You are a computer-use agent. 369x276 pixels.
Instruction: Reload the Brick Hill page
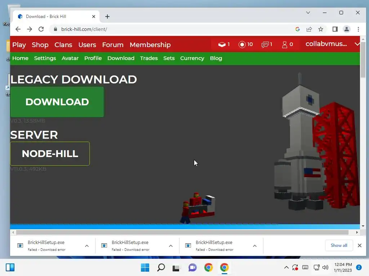point(41,29)
